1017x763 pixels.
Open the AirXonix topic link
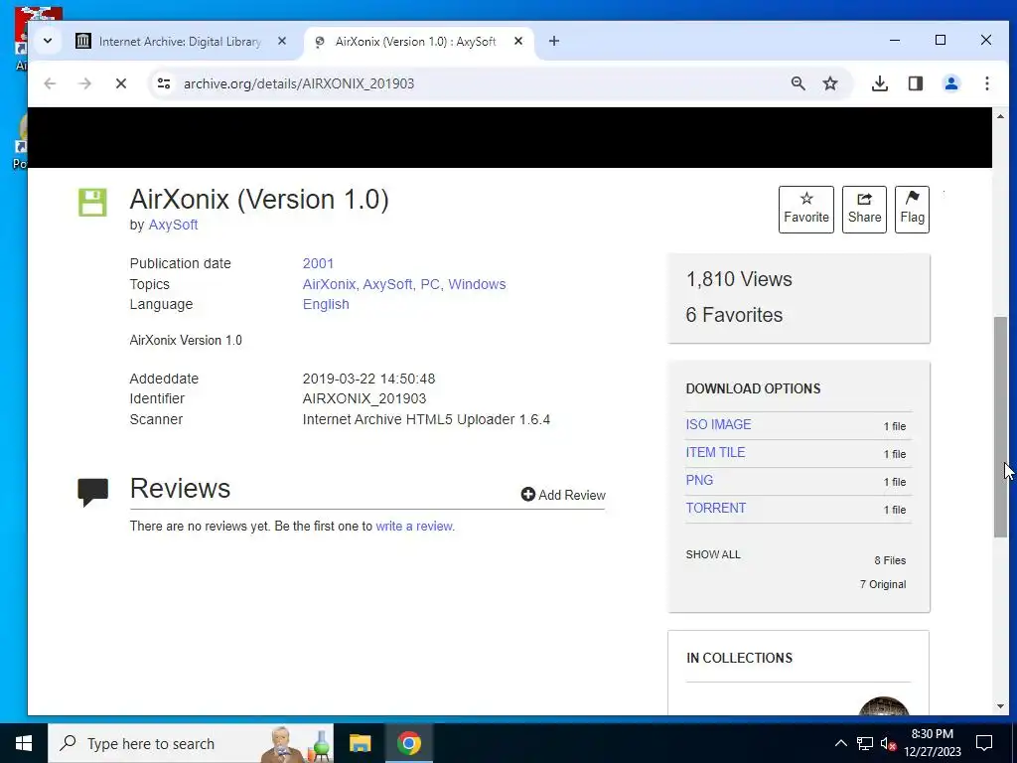coord(328,284)
